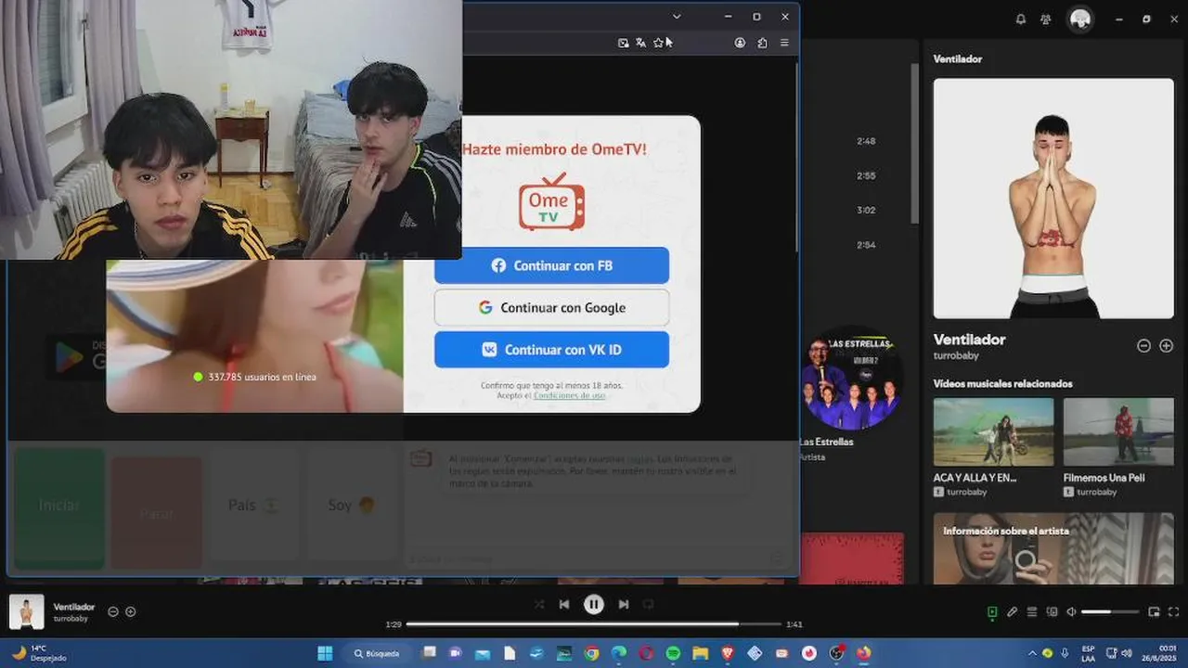Screen dimensions: 1188x668
Task: Bookmark this page with the star icon
Action: [658, 43]
